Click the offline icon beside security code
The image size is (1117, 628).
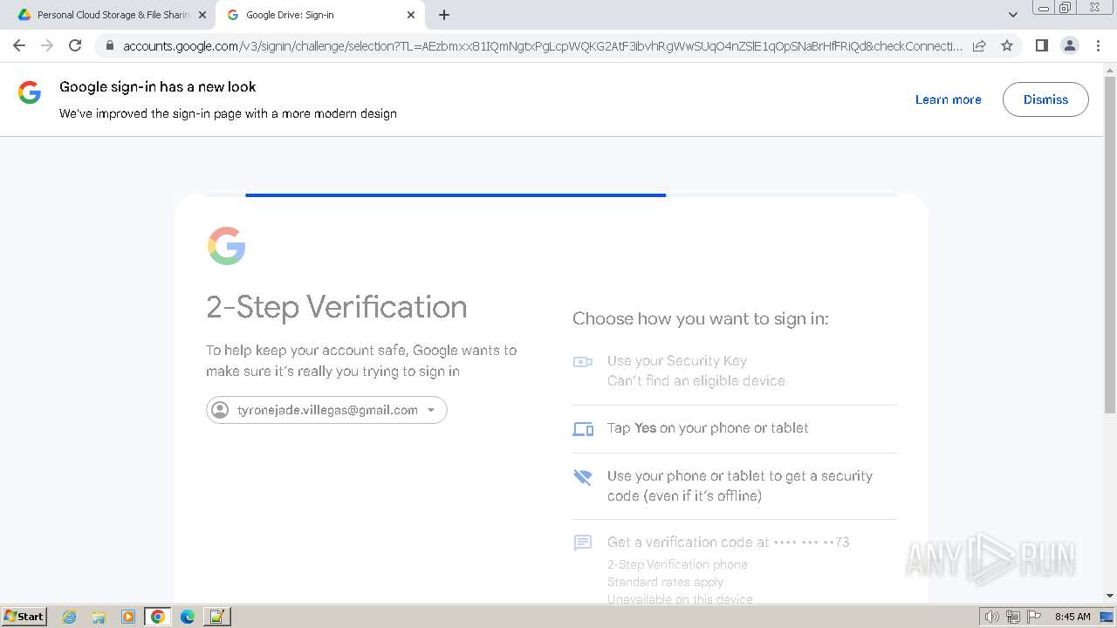pyautogui.click(x=583, y=477)
